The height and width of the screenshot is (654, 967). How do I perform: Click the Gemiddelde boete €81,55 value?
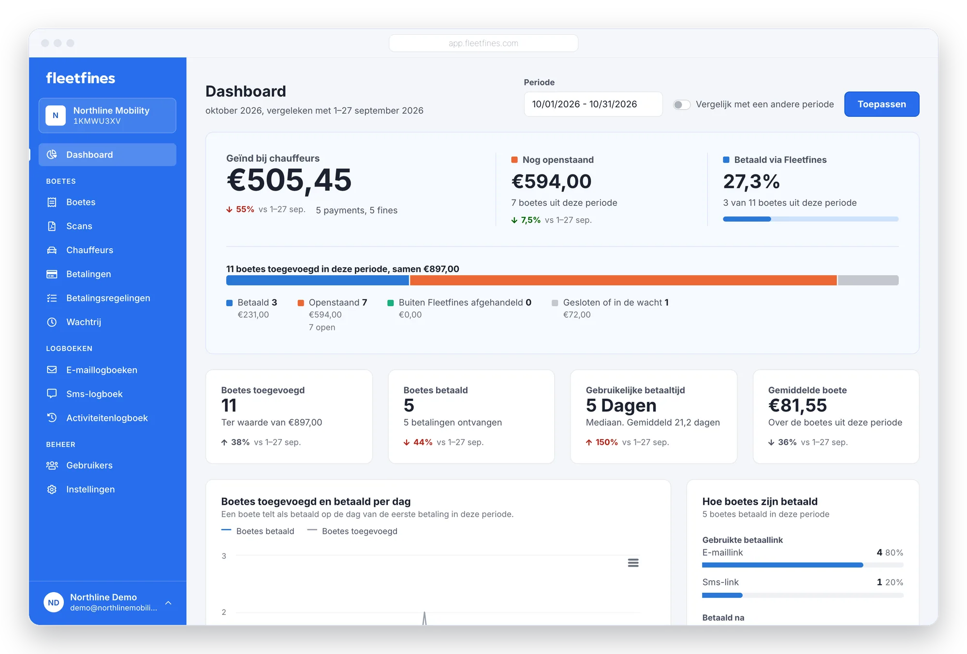797,405
